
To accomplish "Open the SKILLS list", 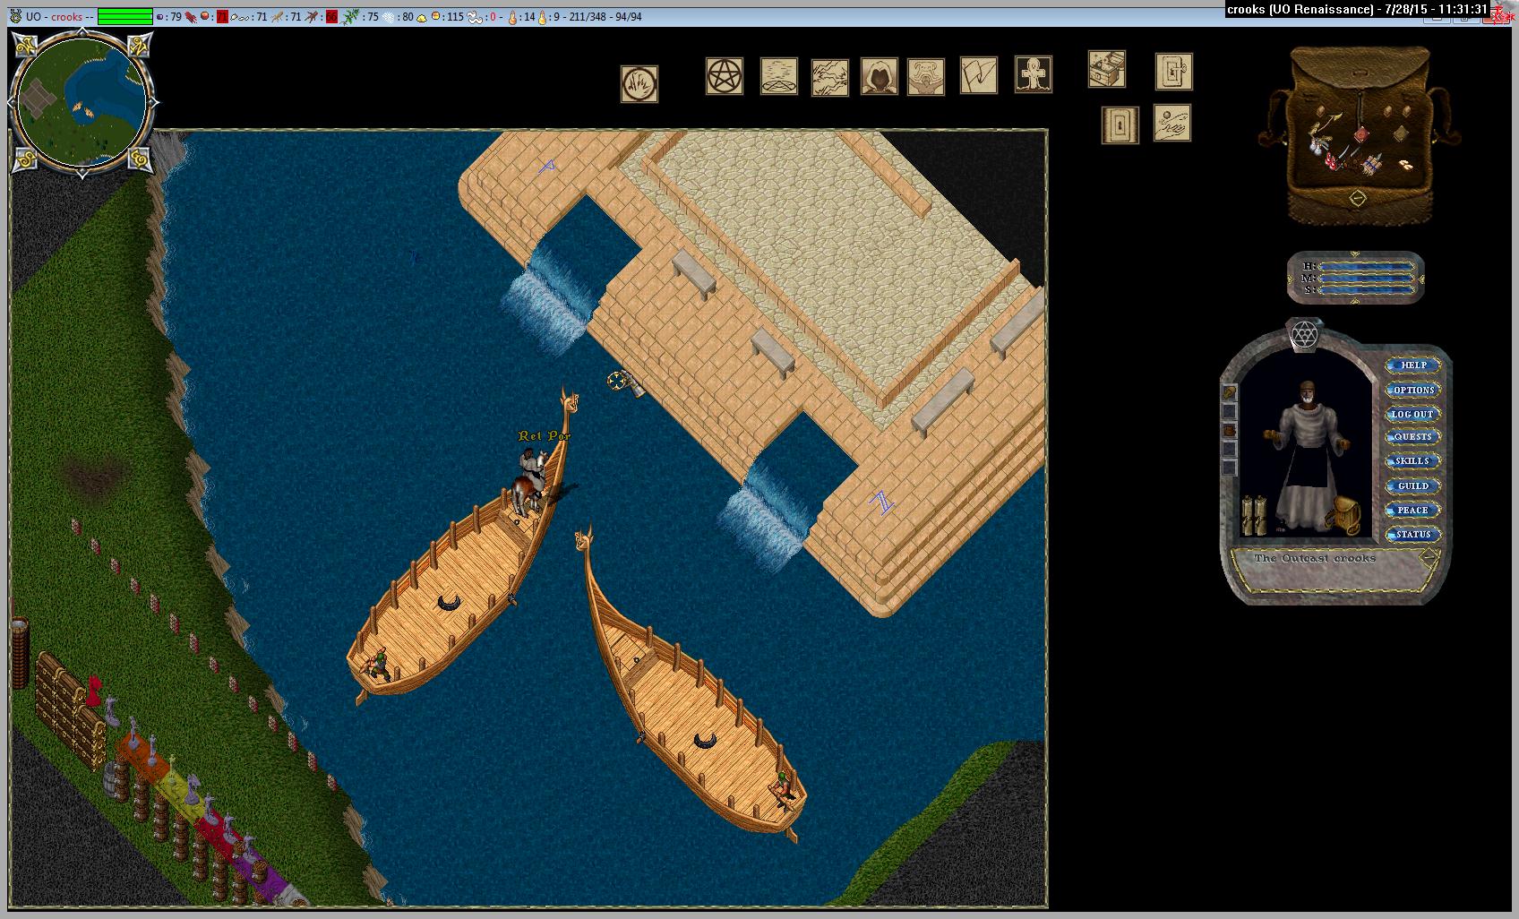I will [x=1413, y=461].
